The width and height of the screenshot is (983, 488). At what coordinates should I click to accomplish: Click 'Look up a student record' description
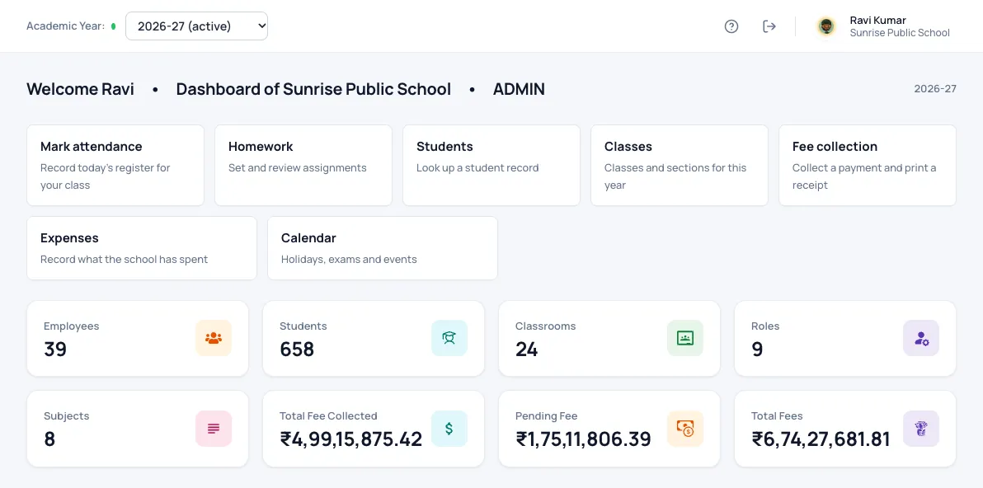coord(477,168)
